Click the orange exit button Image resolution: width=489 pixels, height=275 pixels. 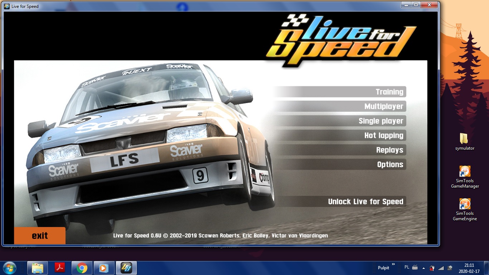[40, 236]
